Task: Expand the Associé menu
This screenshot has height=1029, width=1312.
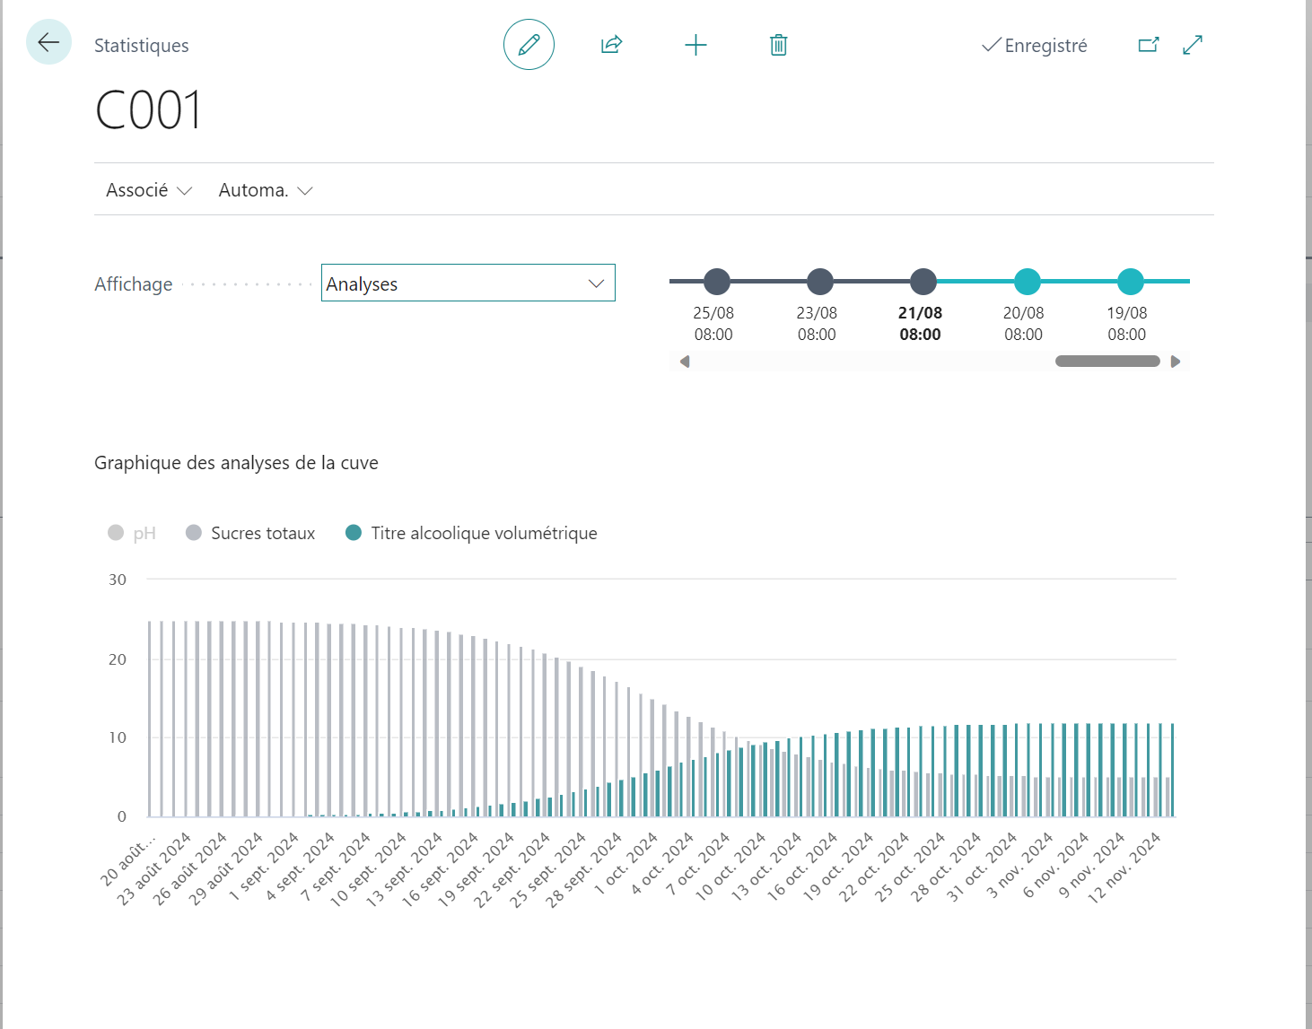Action: (x=149, y=190)
